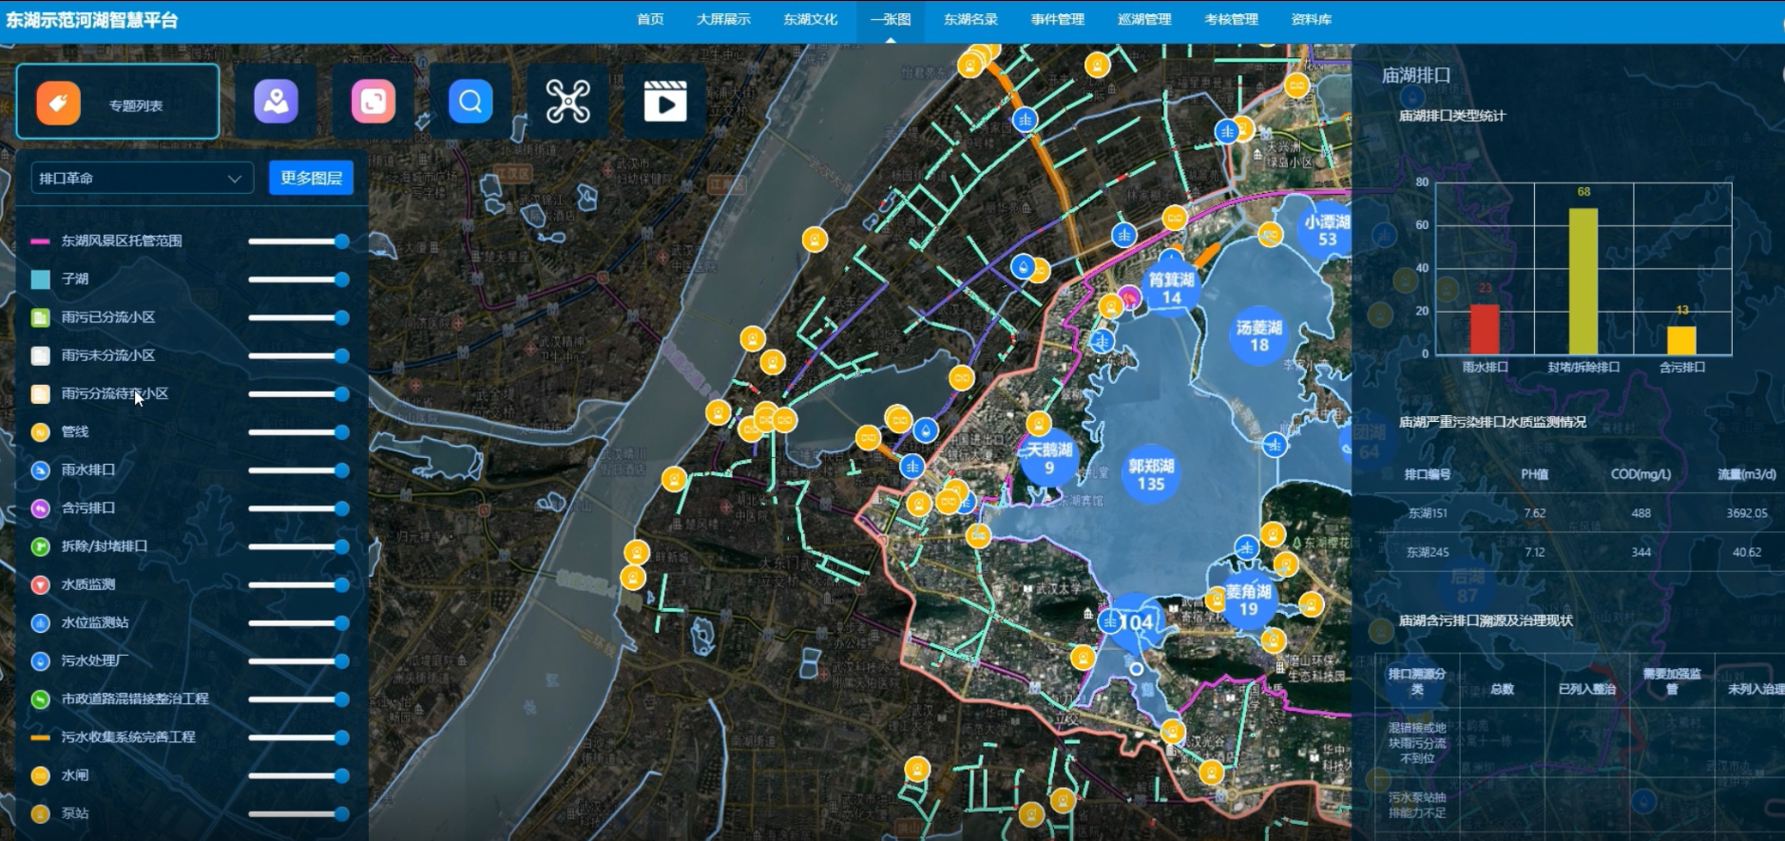Image resolution: width=1785 pixels, height=841 pixels.
Task: Click the 104 cluster marker on map
Action: tap(1135, 622)
